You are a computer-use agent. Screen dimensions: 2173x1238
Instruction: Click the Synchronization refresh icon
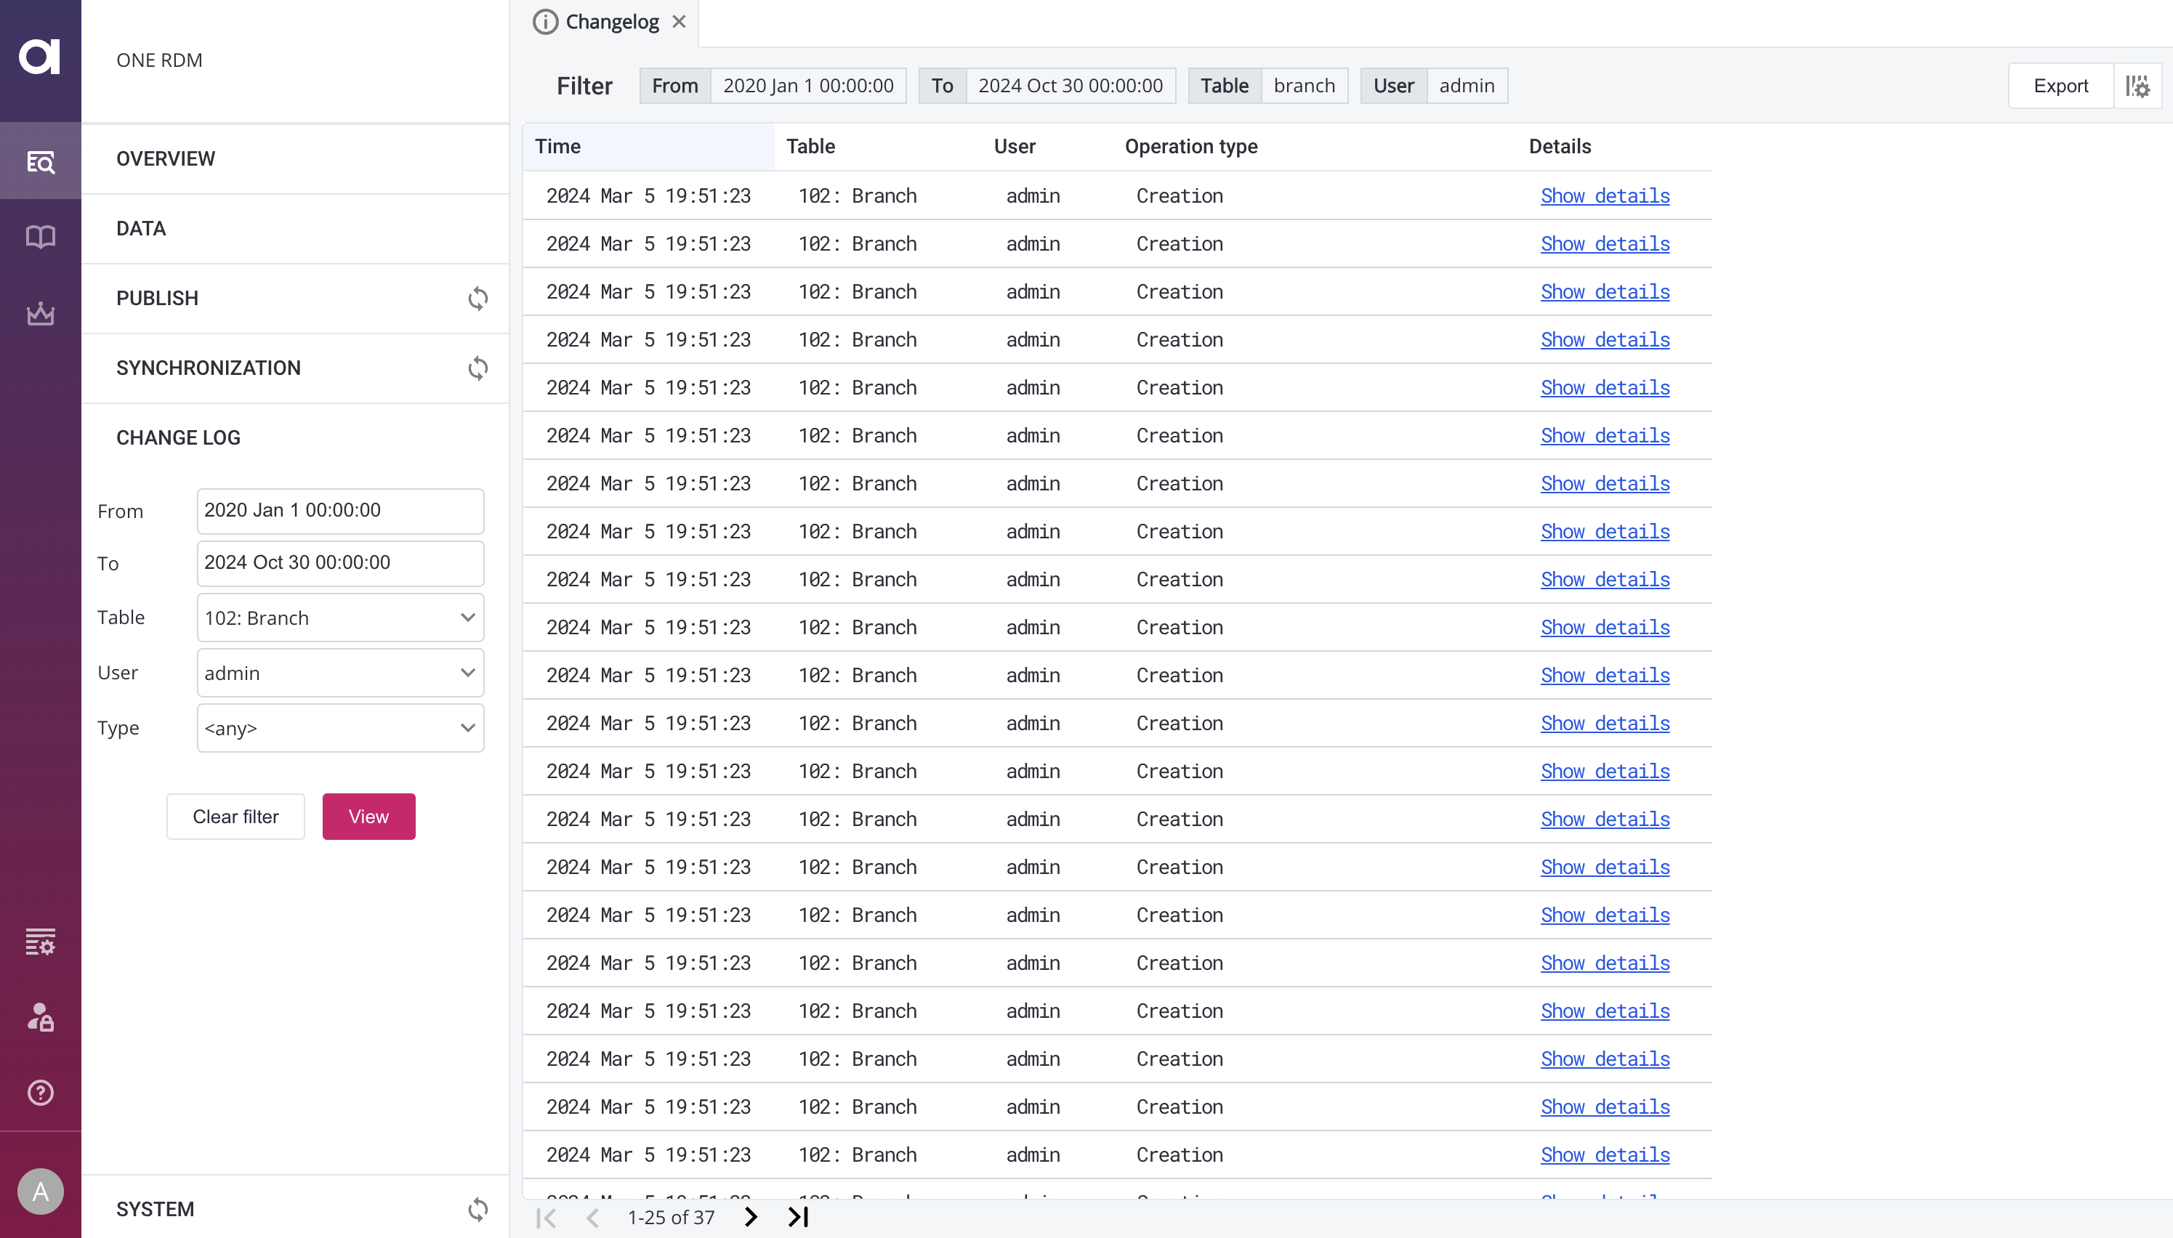pos(477,368)
